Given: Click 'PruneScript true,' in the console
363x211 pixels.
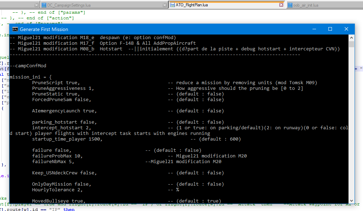Looking at the screenshot, I should coord(56,83).
